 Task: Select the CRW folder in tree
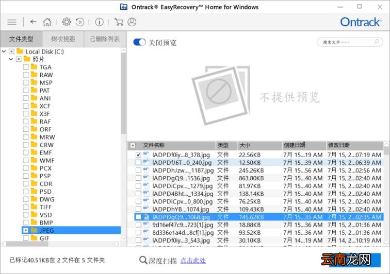pos(46,145)
